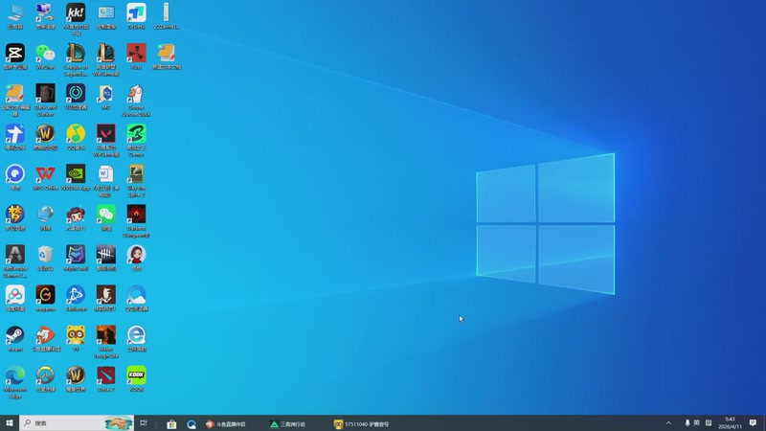Launch the Battle.net shortcut
This screenshot has width=766, height=431.
76,299
